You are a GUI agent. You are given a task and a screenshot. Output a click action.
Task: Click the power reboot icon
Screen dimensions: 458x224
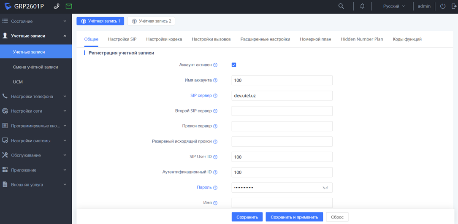click(443, 6)
